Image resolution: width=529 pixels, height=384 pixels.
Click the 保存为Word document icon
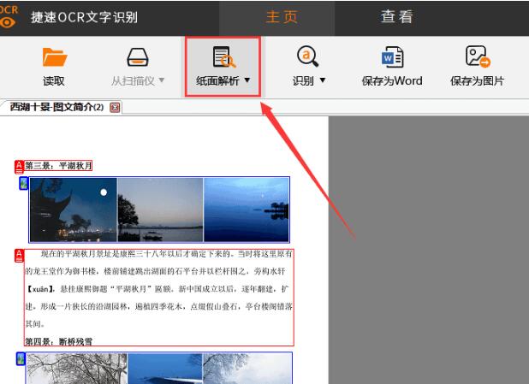coord(392,57)
